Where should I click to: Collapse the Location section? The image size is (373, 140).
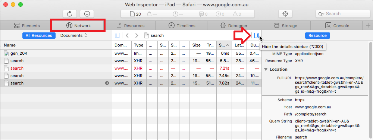(266, 70)
